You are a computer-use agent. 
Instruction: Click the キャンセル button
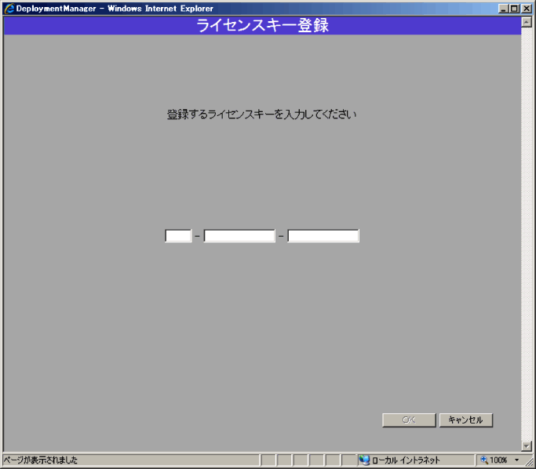pyautogui.click(x=465, y=420)
